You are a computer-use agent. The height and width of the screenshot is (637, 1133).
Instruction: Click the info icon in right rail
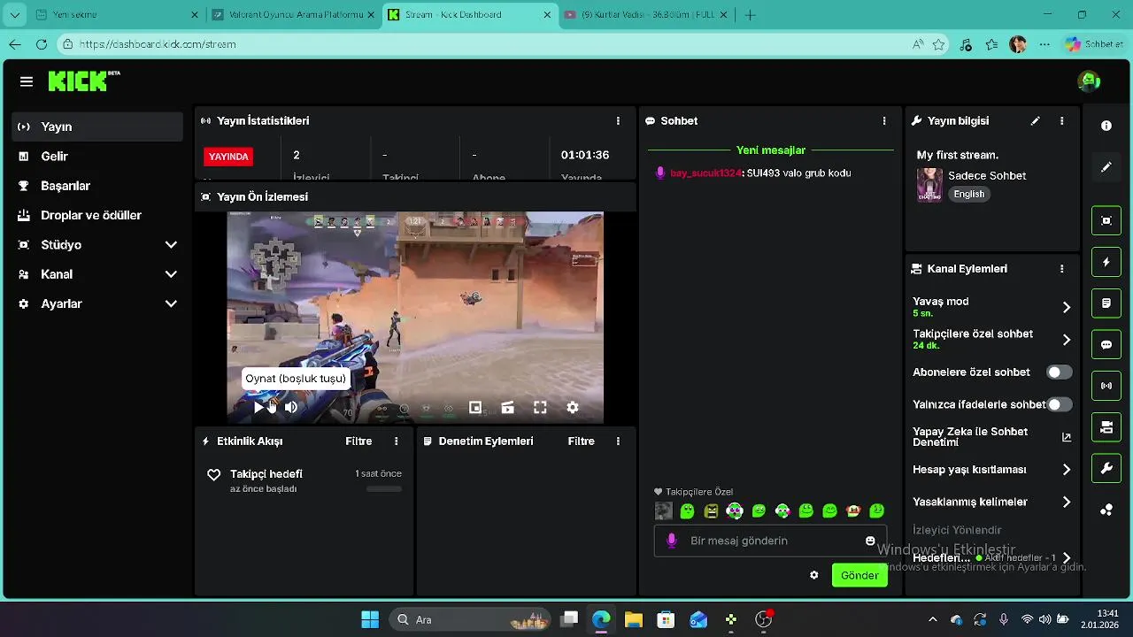(1106, 126)
